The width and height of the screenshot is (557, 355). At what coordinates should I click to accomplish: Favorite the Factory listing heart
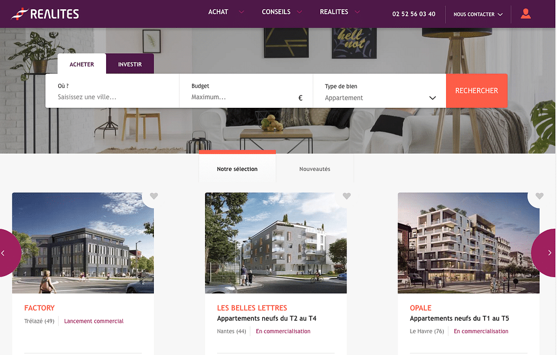point(154,196)
